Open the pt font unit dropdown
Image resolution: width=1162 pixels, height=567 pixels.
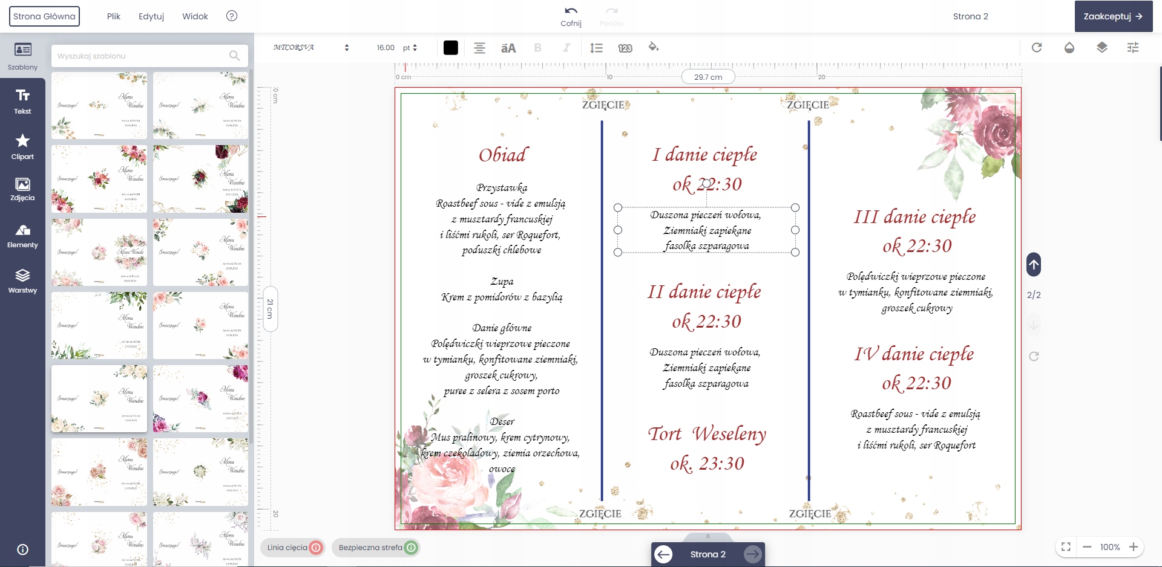pyautogui.click(x=410, y=48)
